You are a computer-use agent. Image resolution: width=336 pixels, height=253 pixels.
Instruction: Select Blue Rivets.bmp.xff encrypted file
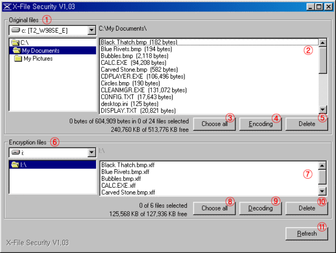(x=209, y=172)
